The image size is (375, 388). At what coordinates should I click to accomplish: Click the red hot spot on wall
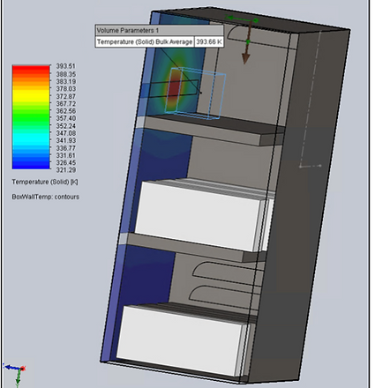pyautogui.click(x=174, y=87)
